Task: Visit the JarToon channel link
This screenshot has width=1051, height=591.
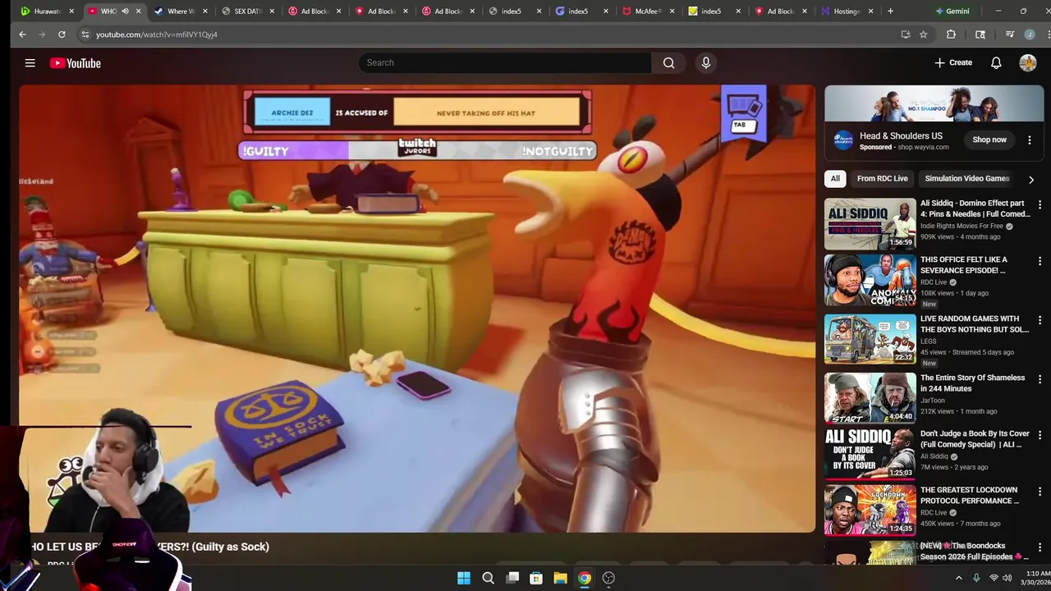Action: (933, 401)
